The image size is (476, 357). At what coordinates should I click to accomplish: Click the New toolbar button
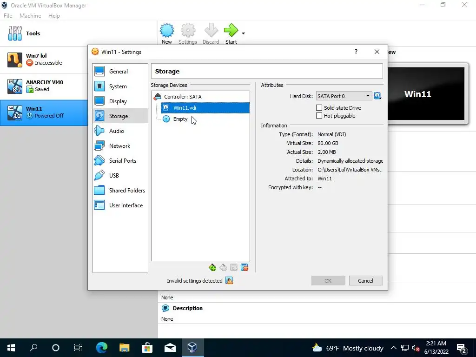point(167,33)
